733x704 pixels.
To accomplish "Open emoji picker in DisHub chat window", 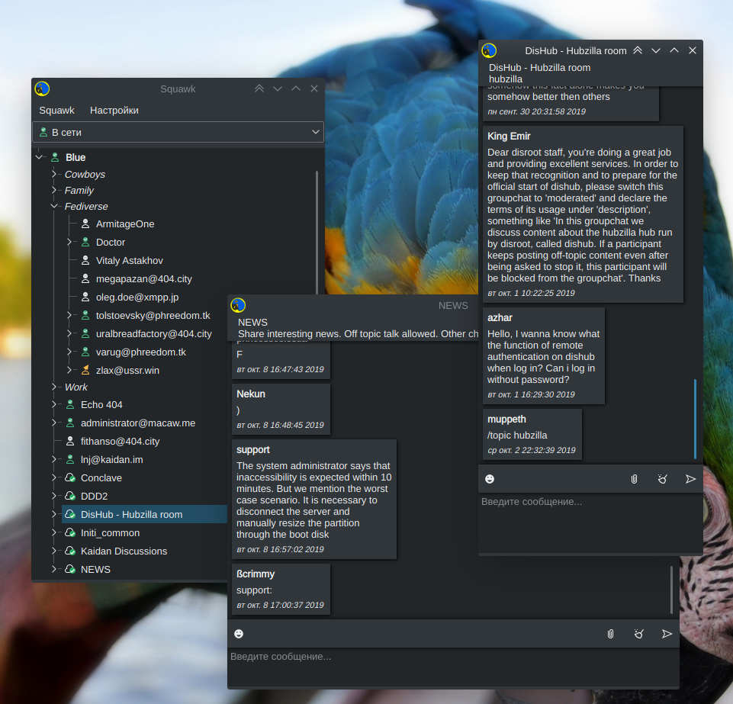I will 490,479.
